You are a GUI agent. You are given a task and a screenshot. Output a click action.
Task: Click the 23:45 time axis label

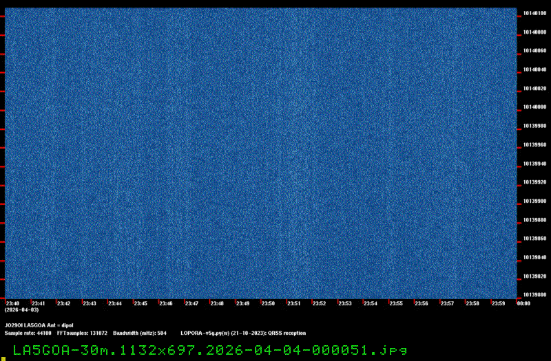coord(141,303)
